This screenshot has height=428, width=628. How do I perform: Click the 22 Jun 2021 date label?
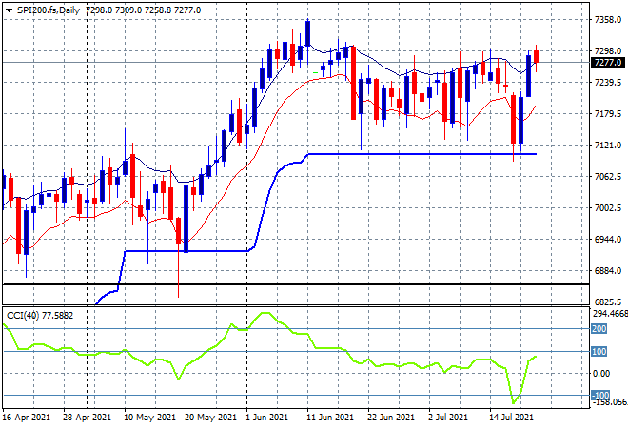click(391, 418)
